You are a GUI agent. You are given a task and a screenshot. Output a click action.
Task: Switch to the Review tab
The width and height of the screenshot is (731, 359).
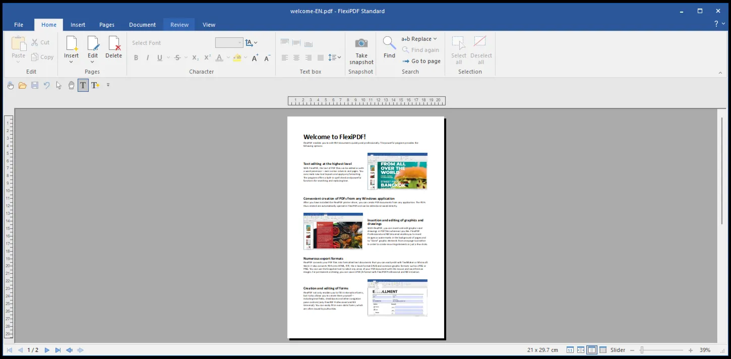(x=179, y=25)
